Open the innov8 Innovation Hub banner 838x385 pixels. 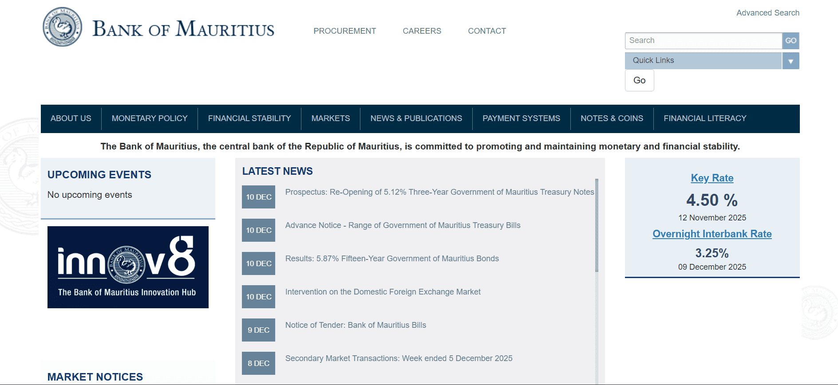pyautogui.click(x=128, y=267)
